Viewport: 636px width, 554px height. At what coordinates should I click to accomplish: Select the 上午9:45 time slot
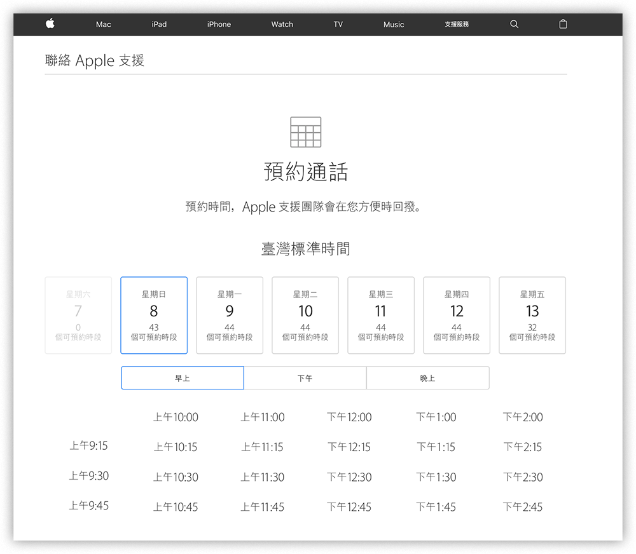[x=89, y=506]
